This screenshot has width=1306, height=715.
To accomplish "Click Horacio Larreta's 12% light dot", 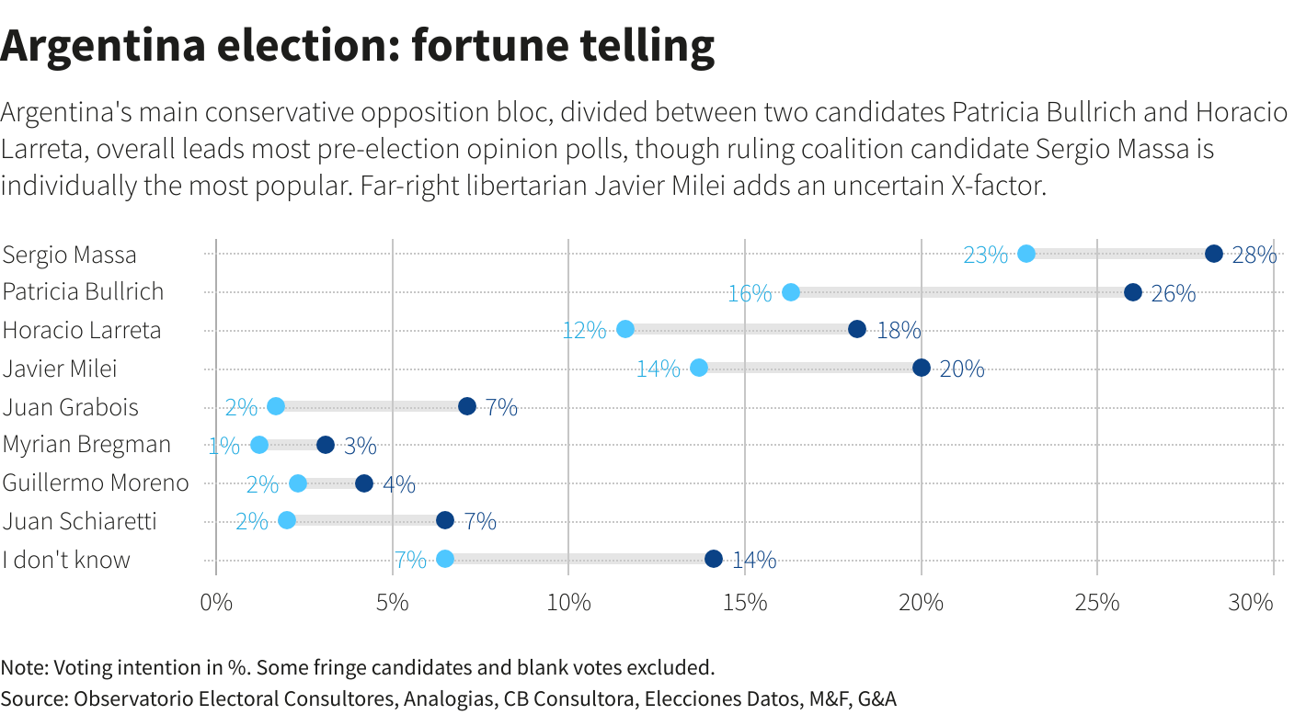I will [x=625, y=329].
